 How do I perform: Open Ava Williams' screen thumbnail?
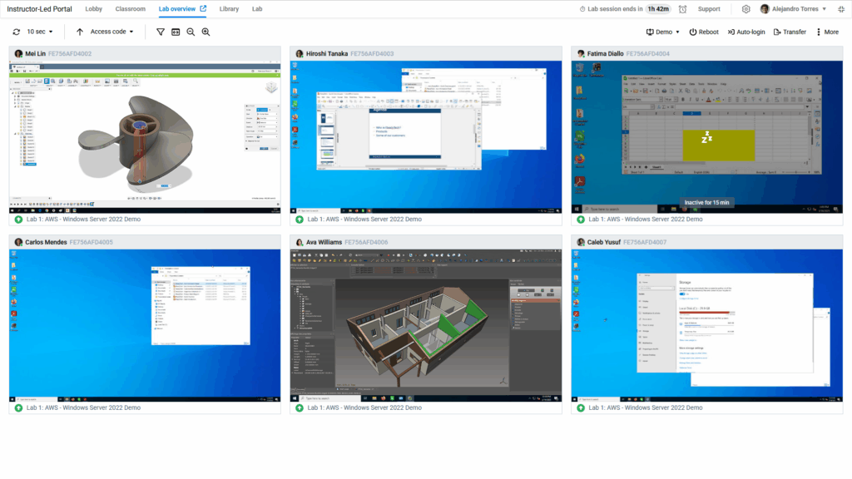426,320
